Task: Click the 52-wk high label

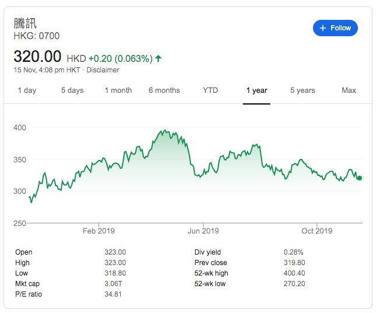Action: (211, 273)
